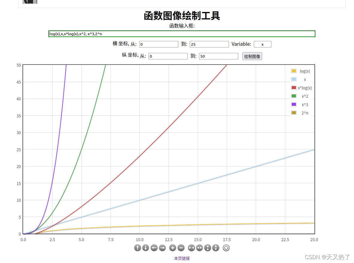
Task: Pan the graph down with the down-arrow icon
Action: [146, 248]
